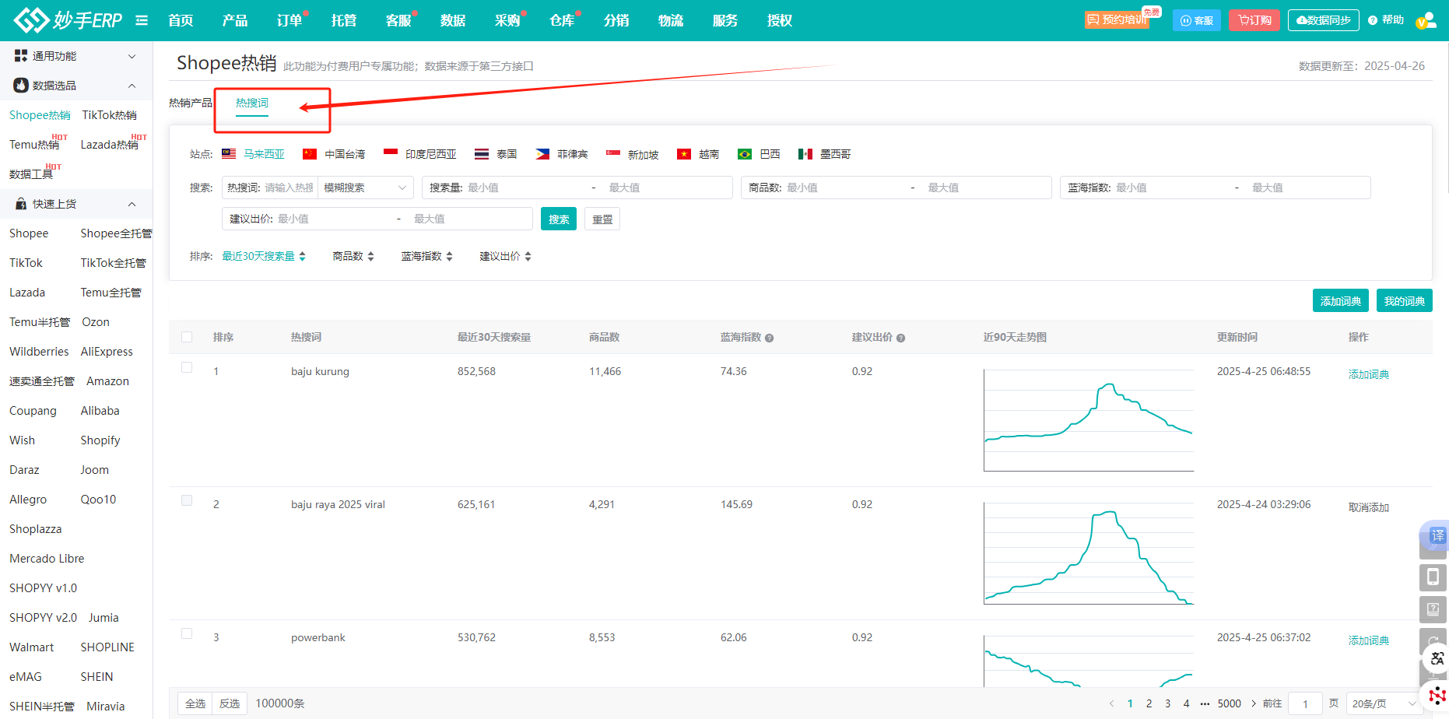The image size is (1449, 719).
Task: Click the mobile phone floating icon
Action: [1433, 577]
